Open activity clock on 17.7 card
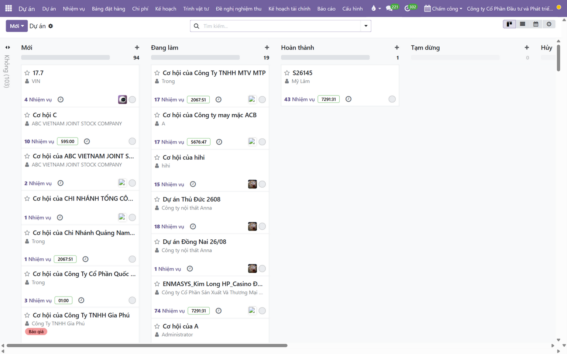The height and width of the screenshot is (354, 567). coord(61,100)
